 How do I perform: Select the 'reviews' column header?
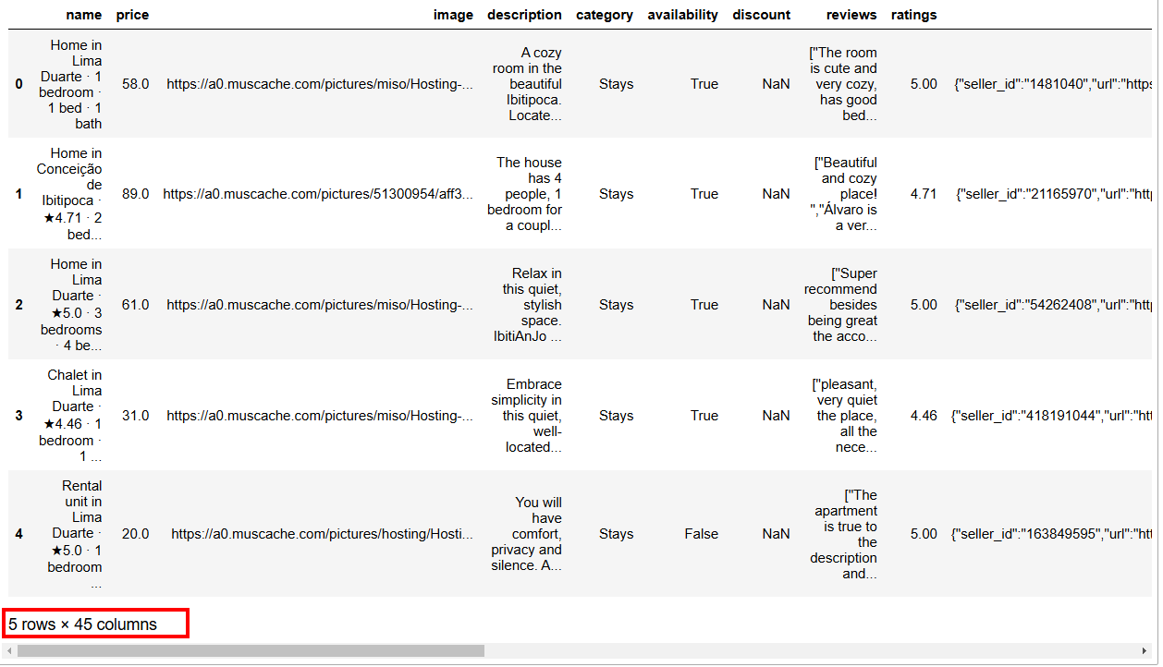[851, 15]
